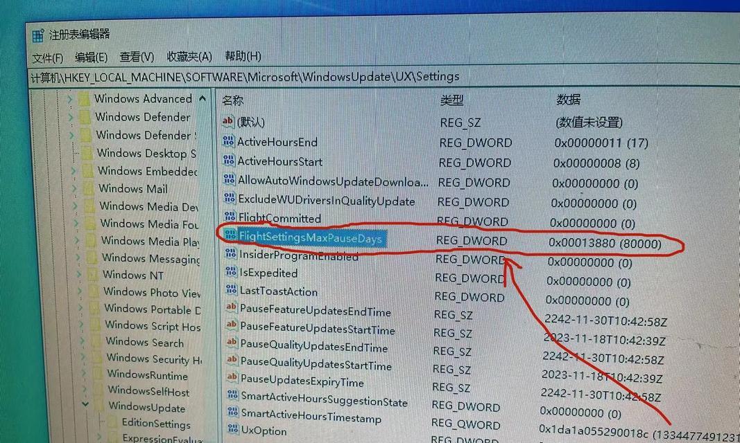Click the PauseQualityUpdatesEndTime string icon
Viewport: 740px width, 443px height.
pyautogui.click(x=232, y=342)
